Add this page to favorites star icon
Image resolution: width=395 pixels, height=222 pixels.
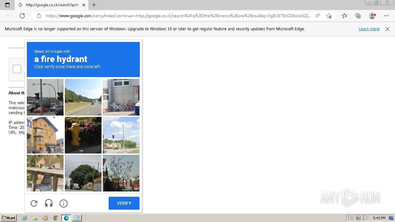click(x=329, y=16)
